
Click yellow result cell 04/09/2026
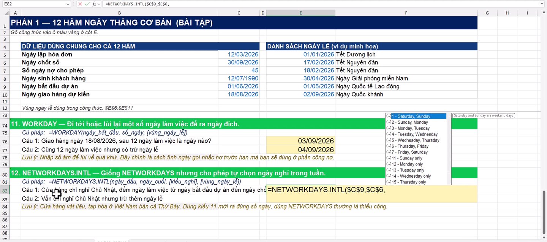300,150
